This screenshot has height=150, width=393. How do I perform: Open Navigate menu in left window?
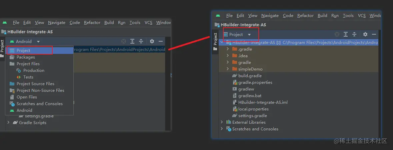pos(57,23)
